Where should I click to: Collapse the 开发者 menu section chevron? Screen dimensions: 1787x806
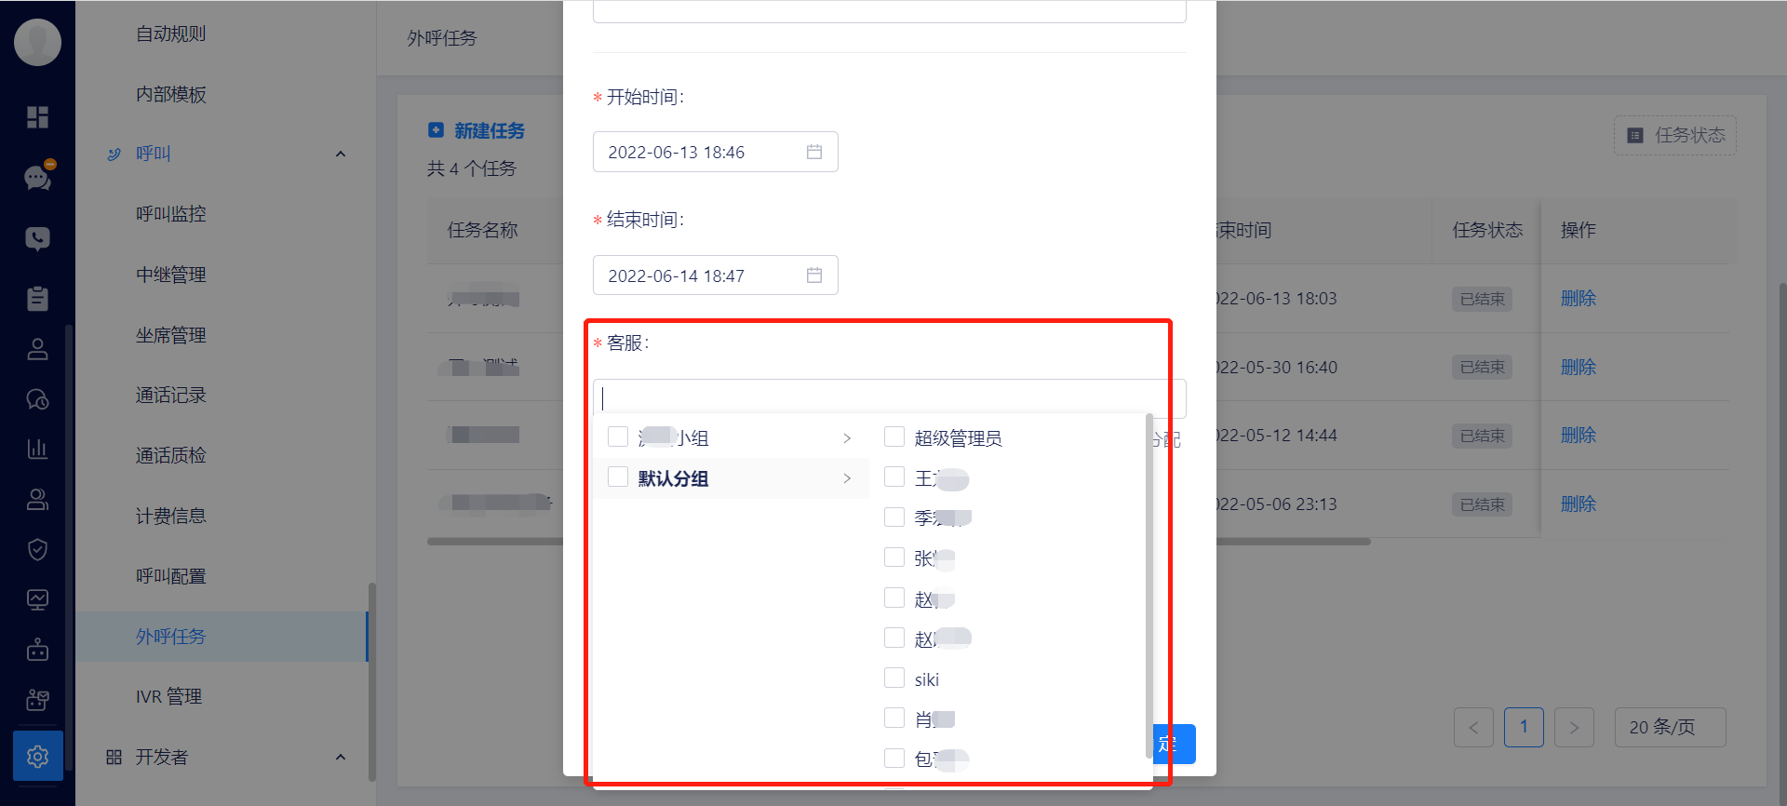(341, 757)
